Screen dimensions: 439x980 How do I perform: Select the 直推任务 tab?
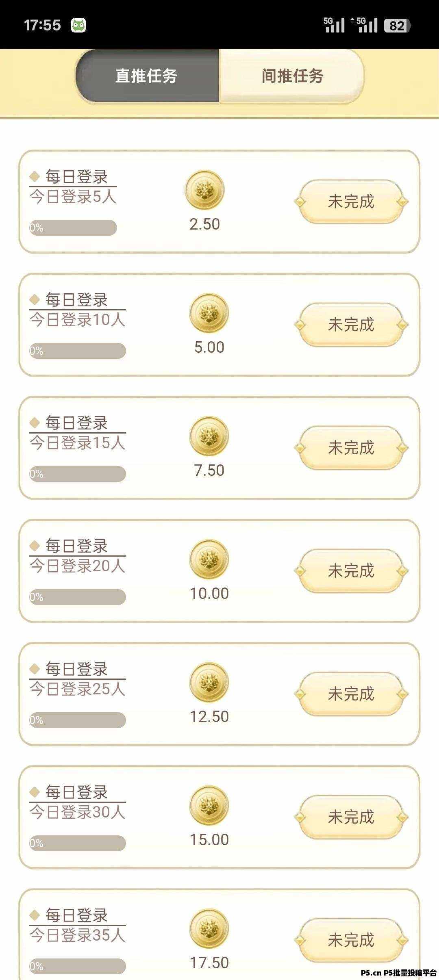coord(147,76)
